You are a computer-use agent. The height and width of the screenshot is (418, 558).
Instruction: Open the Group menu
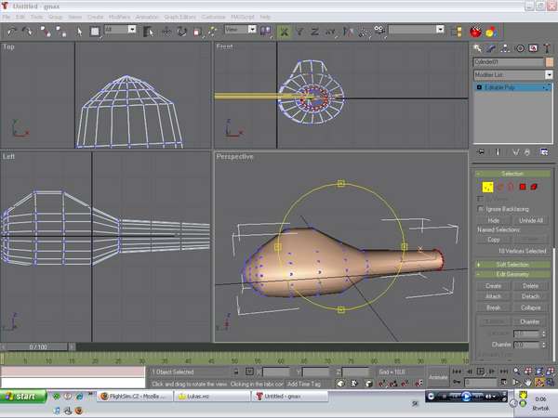(x=55, y=17)
